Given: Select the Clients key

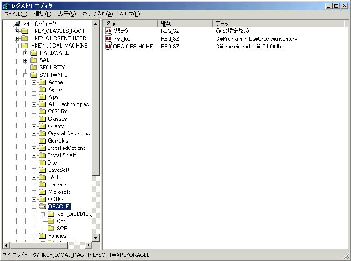Looking at the screenshot, I should tap(56, 126).
